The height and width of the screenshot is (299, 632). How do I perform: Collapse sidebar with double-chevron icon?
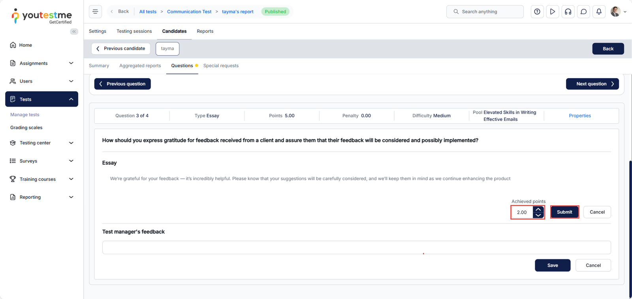(74, 32)
